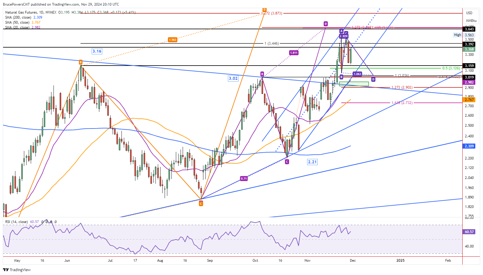
Task: Click the TradingView logo at bottom left
Action: [17, 270]
